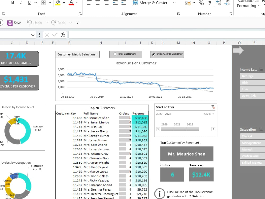Open Merge & Center dropdown arrow

pos(174,3)
